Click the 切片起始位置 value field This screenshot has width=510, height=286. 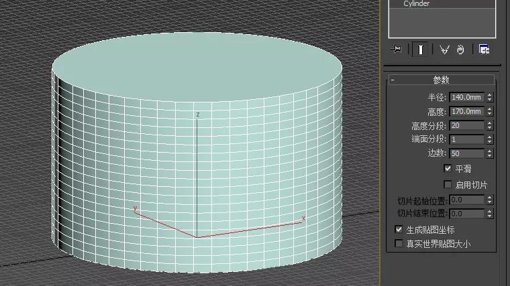tap(467, 200)
